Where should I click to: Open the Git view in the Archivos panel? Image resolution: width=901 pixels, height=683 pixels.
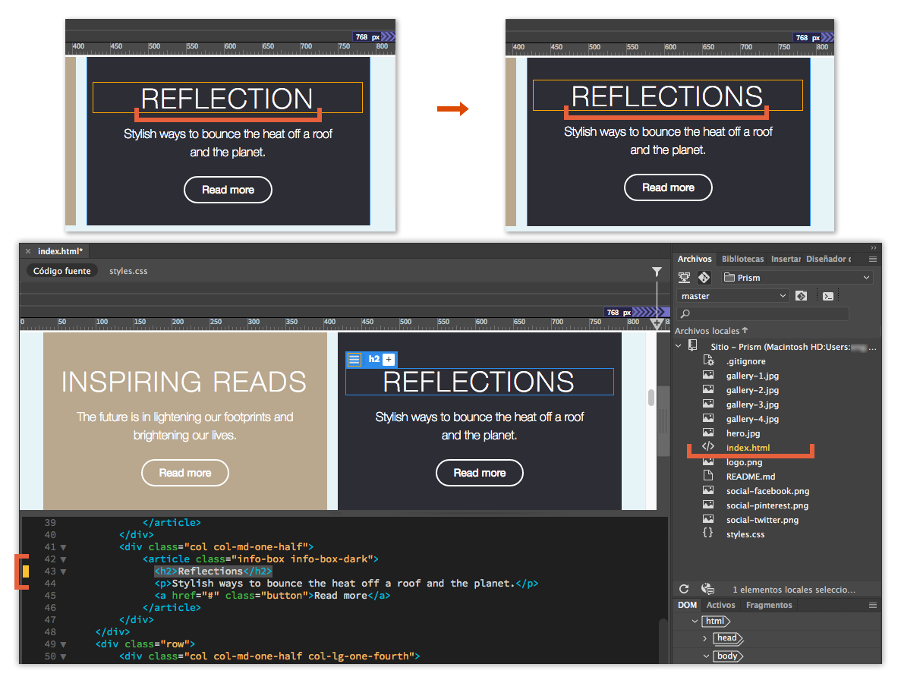click(x=704, y=277)
